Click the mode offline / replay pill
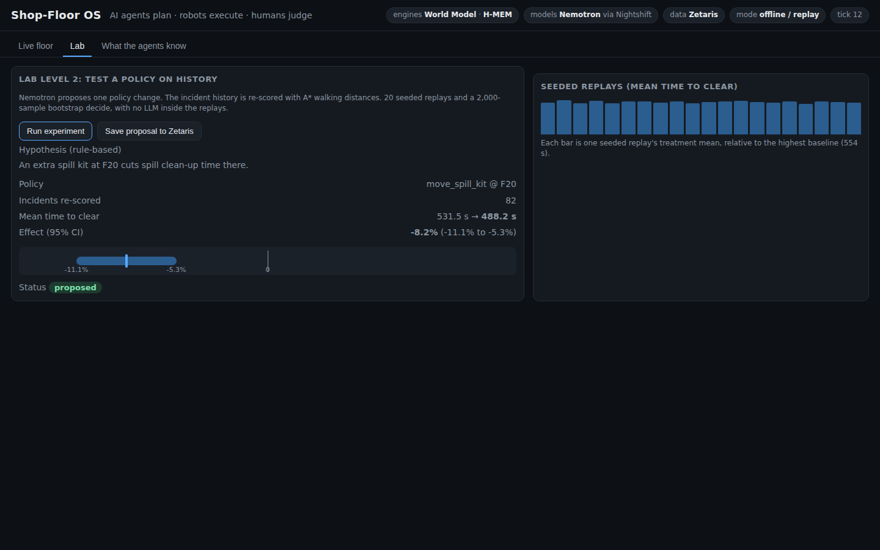 pyautogui.click(x=777, y=15)
